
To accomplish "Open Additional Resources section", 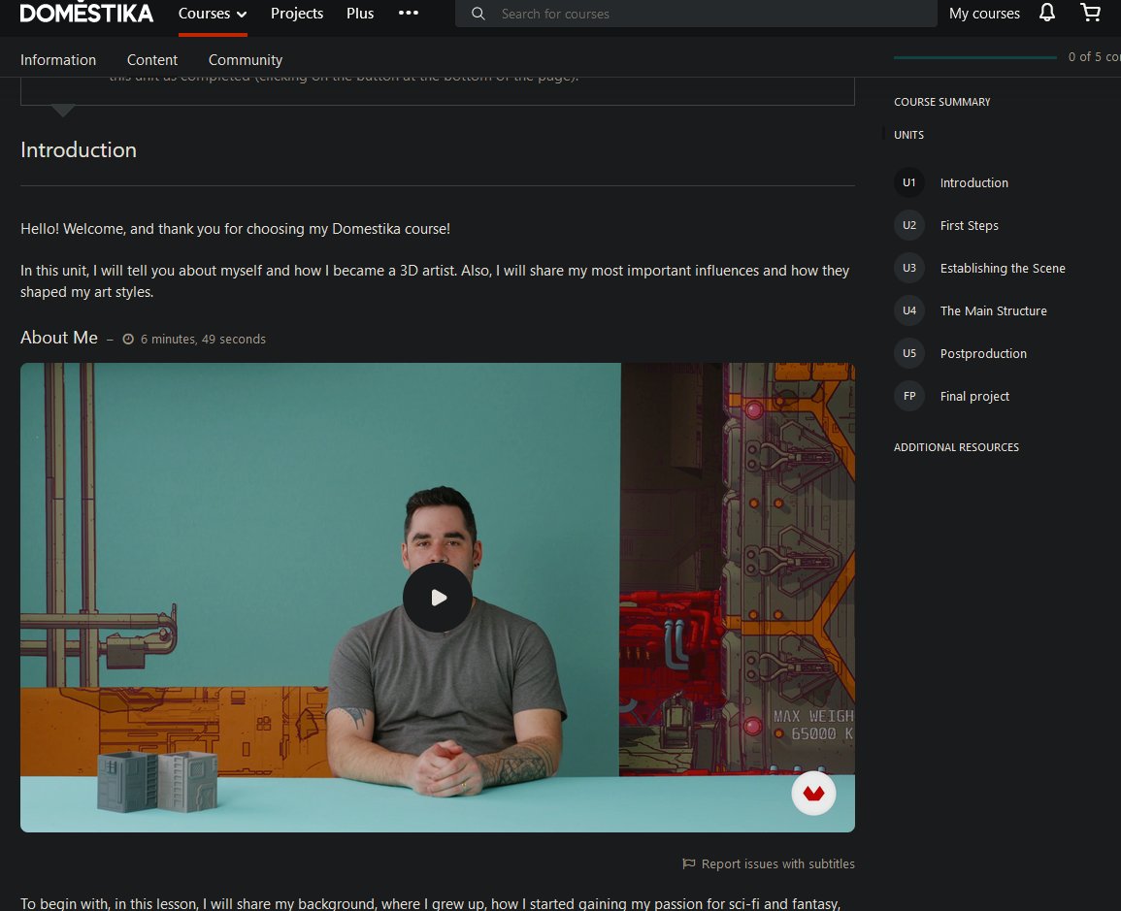I will click(x=956, y=447).
